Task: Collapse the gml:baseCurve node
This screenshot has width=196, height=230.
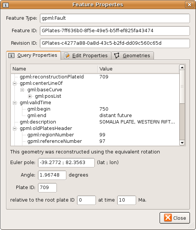Action: [22, 90]
